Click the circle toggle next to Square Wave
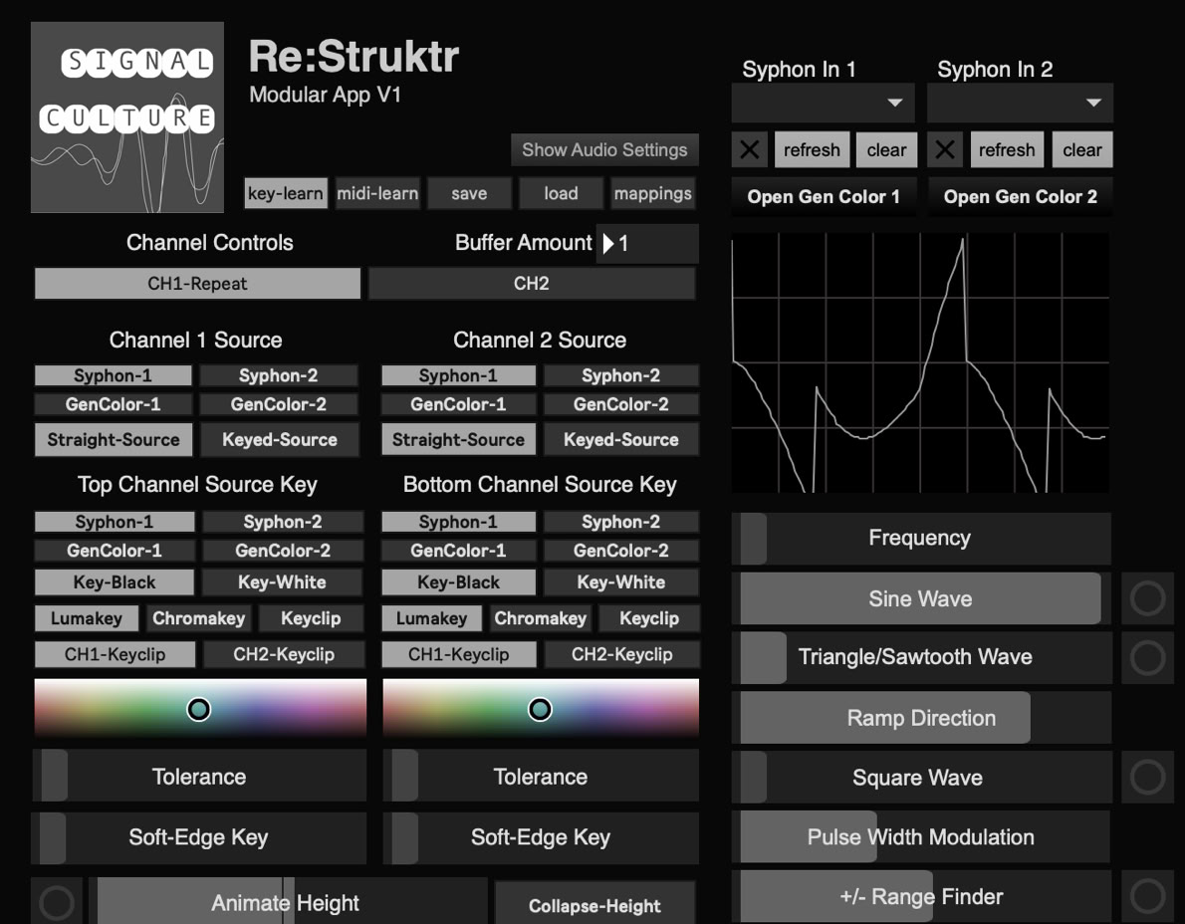Viewport: 1185px width, 924px height. 1147,777
